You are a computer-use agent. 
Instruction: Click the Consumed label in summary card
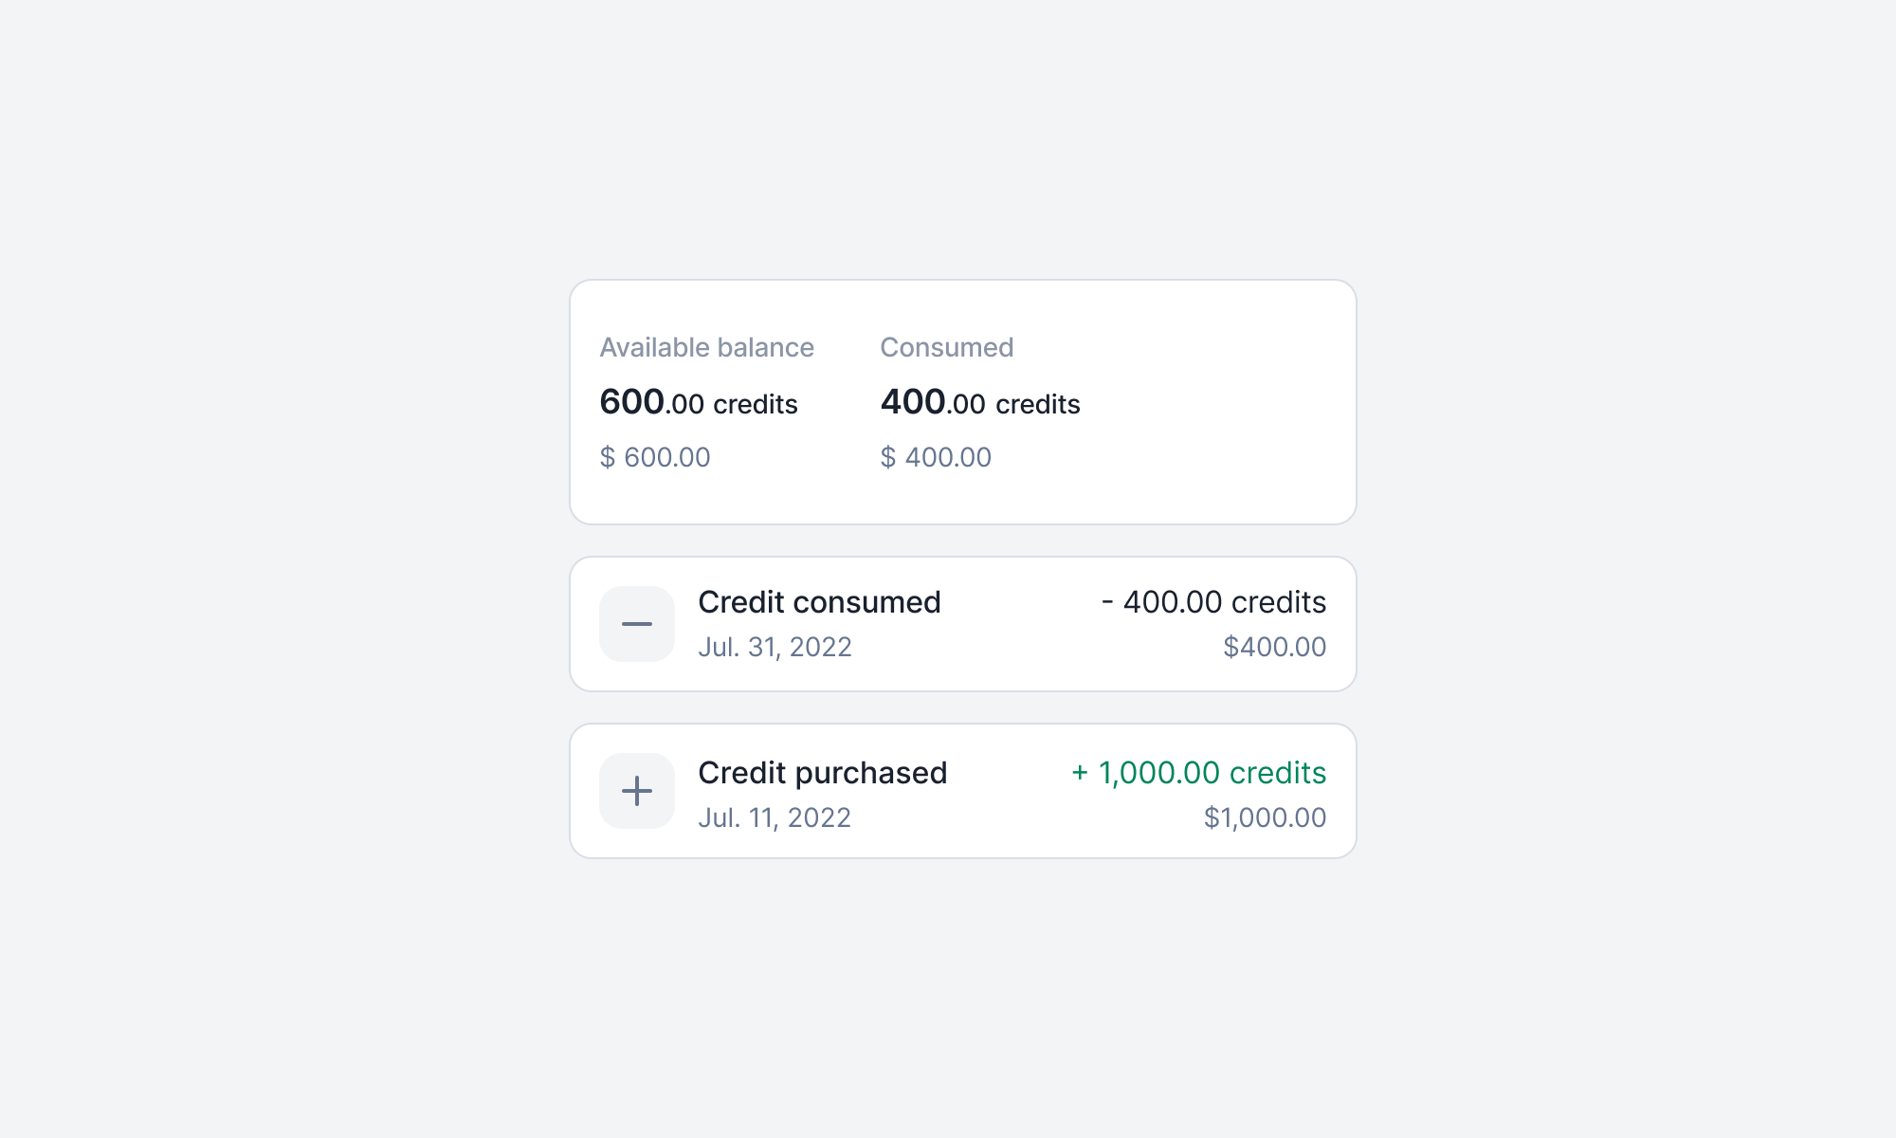pyautogui.click(x=946, y=347)
